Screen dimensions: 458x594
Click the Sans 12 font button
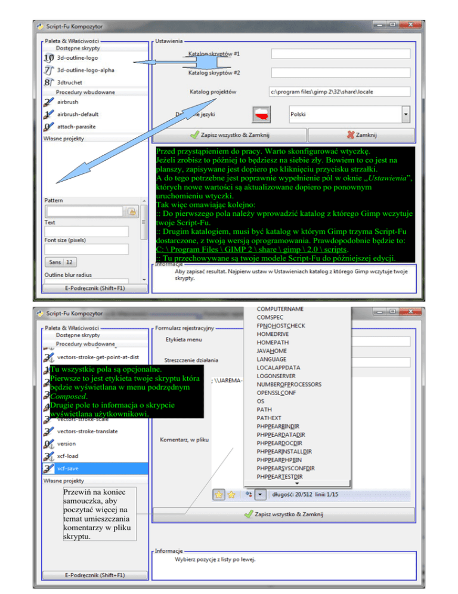tap(61, 262)
